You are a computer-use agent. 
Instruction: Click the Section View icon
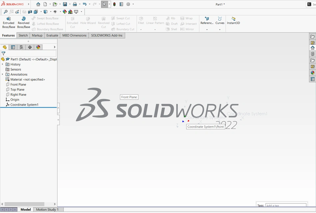pos(30,12)
